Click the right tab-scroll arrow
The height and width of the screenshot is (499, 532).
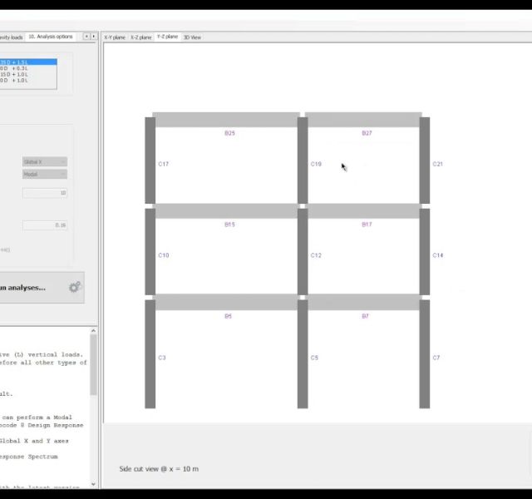click(x=93, y=36)
